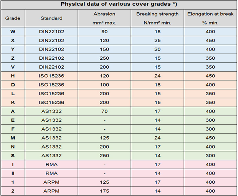Click the Abrasion mm³ max. column header
The width and height of the screenshot is (238, 196).
coord(104,18)
